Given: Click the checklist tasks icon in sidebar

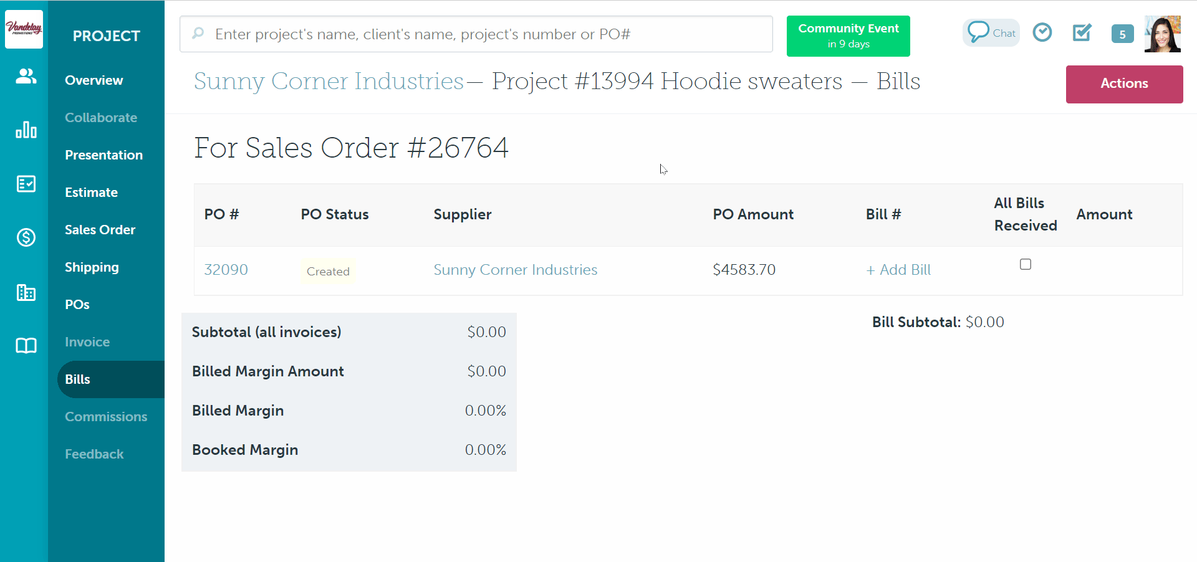Looking at the screenshot, I should point(26,184).
